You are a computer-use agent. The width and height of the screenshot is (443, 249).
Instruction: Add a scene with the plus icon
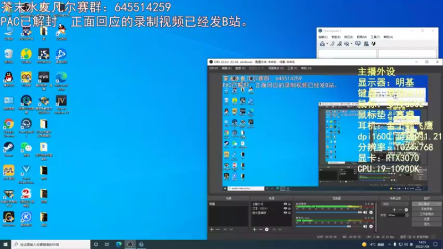coord(212,230)
